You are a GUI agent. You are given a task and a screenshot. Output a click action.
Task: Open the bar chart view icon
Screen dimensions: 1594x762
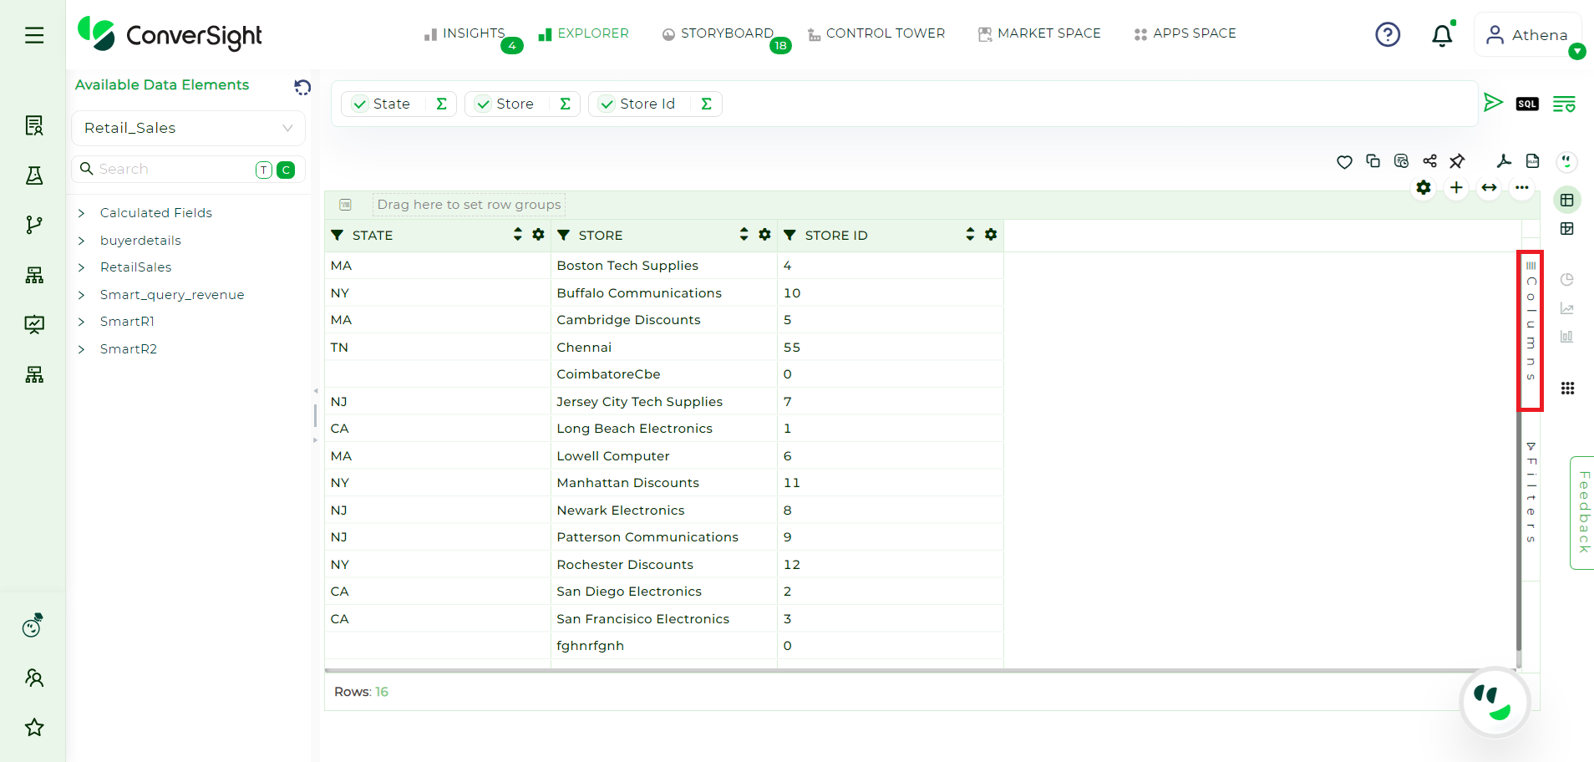pyautogui.click(x=1567, y=337)
